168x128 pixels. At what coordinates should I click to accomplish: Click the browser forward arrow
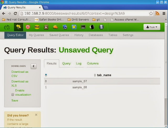pos(9,13)
